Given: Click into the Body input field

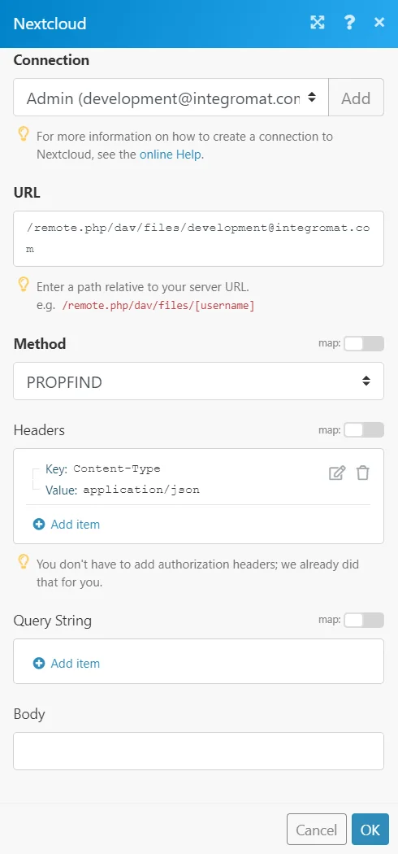Looking at the screenshot, I should point(198,751).
